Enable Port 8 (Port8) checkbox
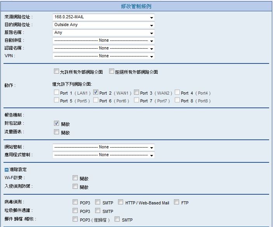 [177, 100]
